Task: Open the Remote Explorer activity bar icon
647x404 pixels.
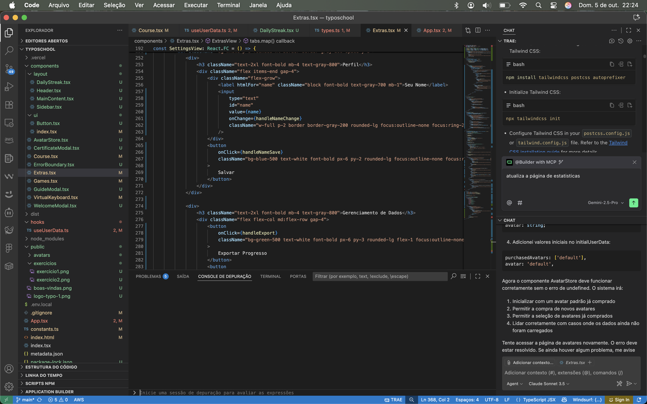Action: click(x=9, y=123)
